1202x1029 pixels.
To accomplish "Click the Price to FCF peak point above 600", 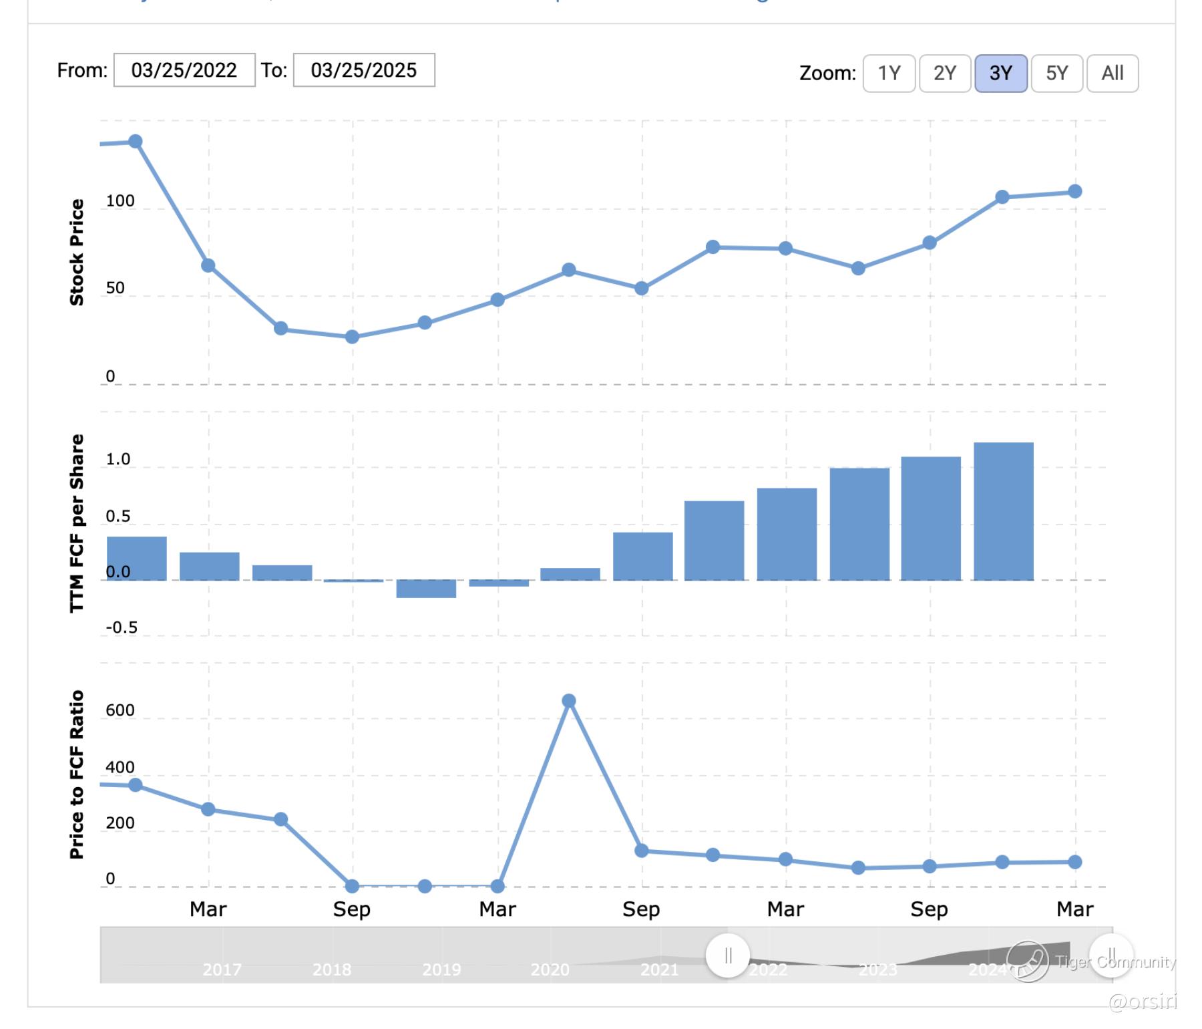I will click(x=569, y=701).
